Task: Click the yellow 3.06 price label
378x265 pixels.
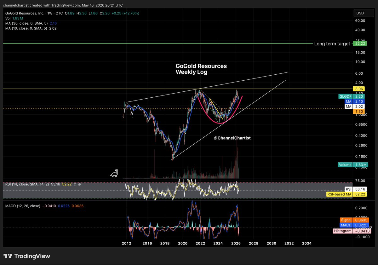Action: pos(359,89)
